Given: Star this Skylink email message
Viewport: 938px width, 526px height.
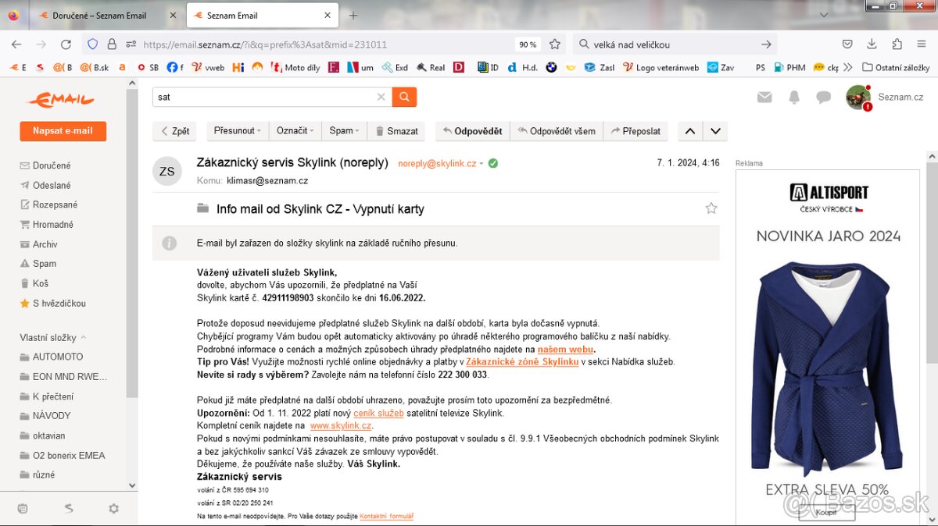Looking at the screenshot, I should [x=711, y=208].
